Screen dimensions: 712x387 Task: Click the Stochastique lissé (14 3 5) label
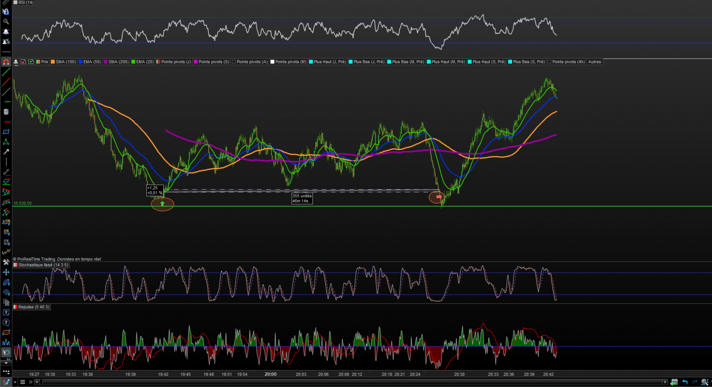(x=43, y=265)
